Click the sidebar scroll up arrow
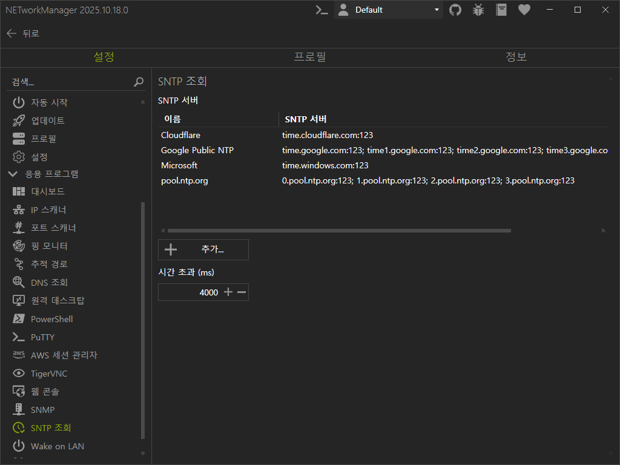 (x=143, y=102)
